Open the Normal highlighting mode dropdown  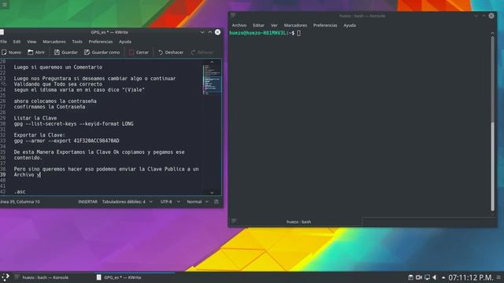click(198, 202)
